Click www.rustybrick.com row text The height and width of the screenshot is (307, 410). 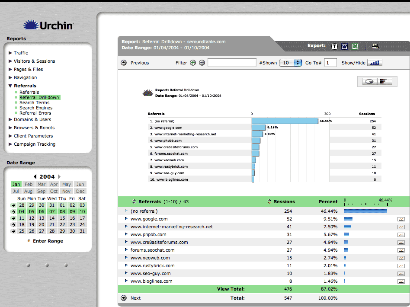click(x=152, y=265)
